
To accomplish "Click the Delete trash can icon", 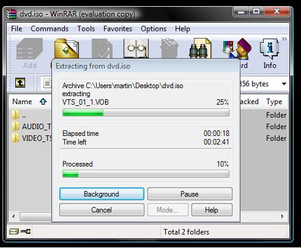I will coord(169,48).
